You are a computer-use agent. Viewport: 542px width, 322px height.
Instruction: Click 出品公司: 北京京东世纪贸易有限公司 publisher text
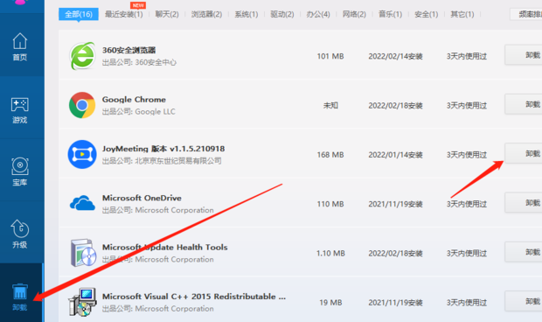162,161
